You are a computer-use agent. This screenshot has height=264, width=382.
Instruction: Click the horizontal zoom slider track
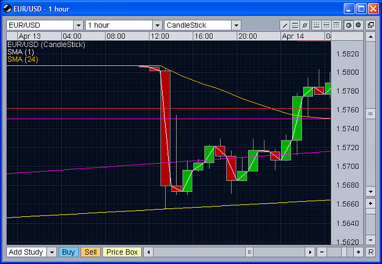click(340, 252)
